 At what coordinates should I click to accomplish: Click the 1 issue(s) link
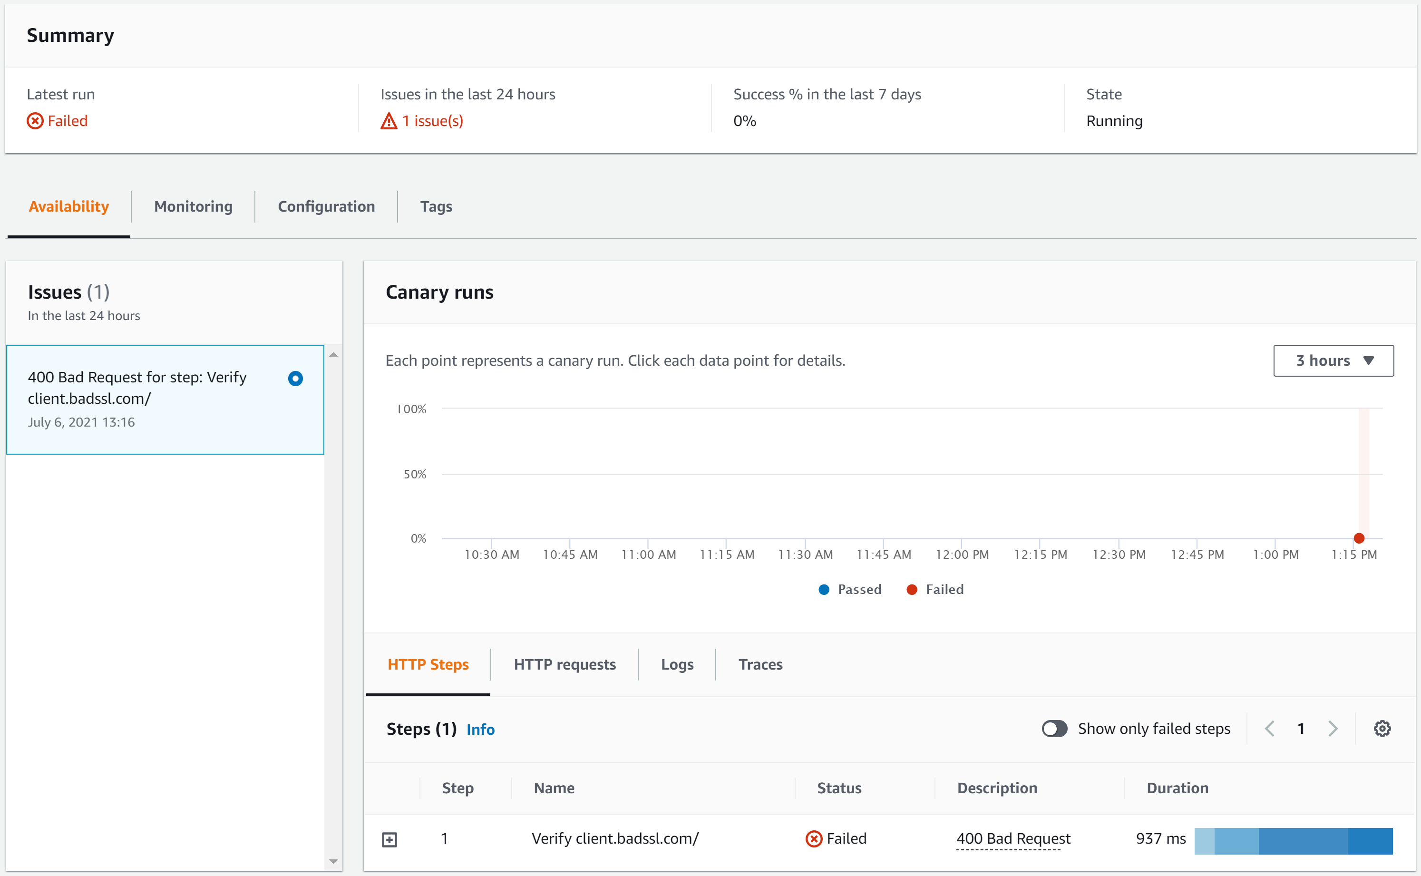[x=433, y=121]
